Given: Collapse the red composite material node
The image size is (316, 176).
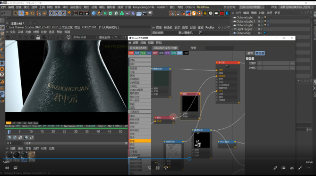Looking at the screenshot, I should (x=217, y=63).
